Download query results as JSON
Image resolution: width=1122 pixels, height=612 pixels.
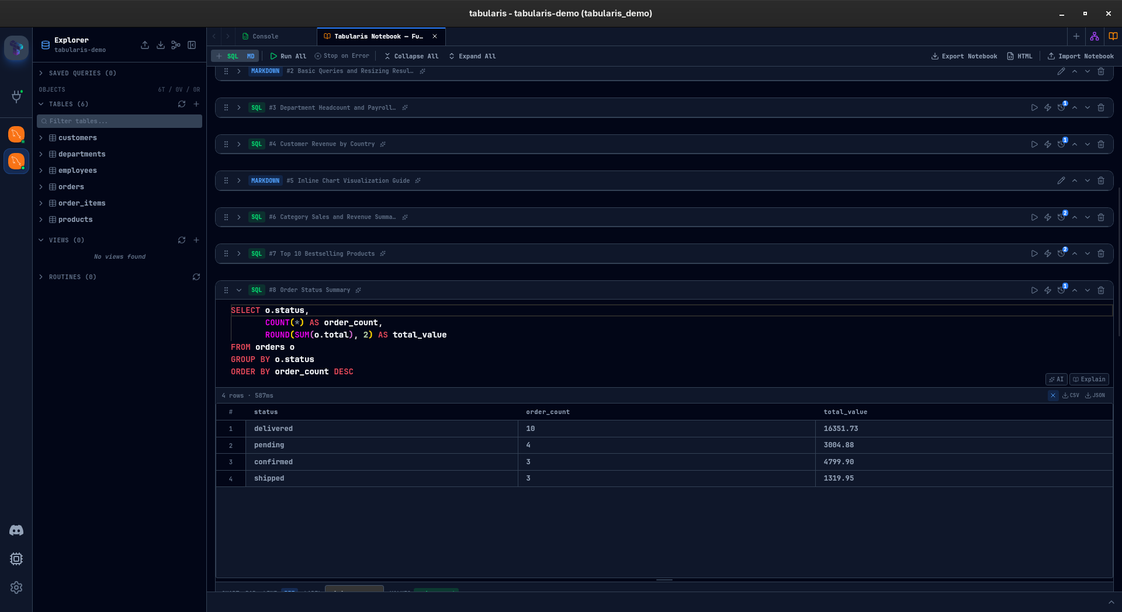(1093, 395)
